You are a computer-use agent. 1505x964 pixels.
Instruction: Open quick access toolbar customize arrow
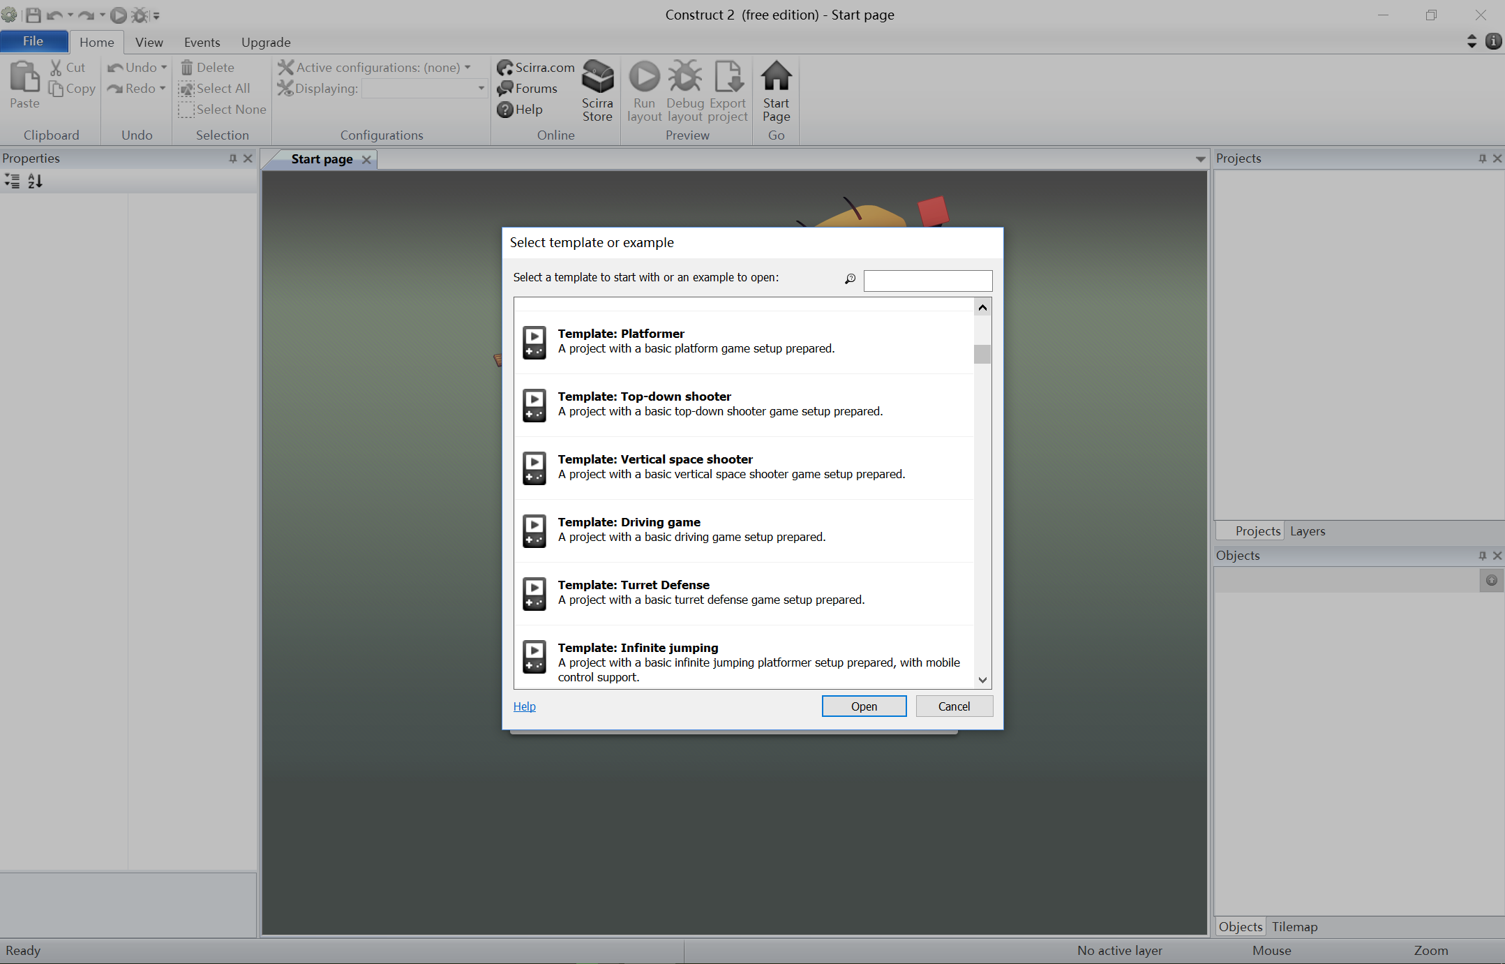pos(156,15)
